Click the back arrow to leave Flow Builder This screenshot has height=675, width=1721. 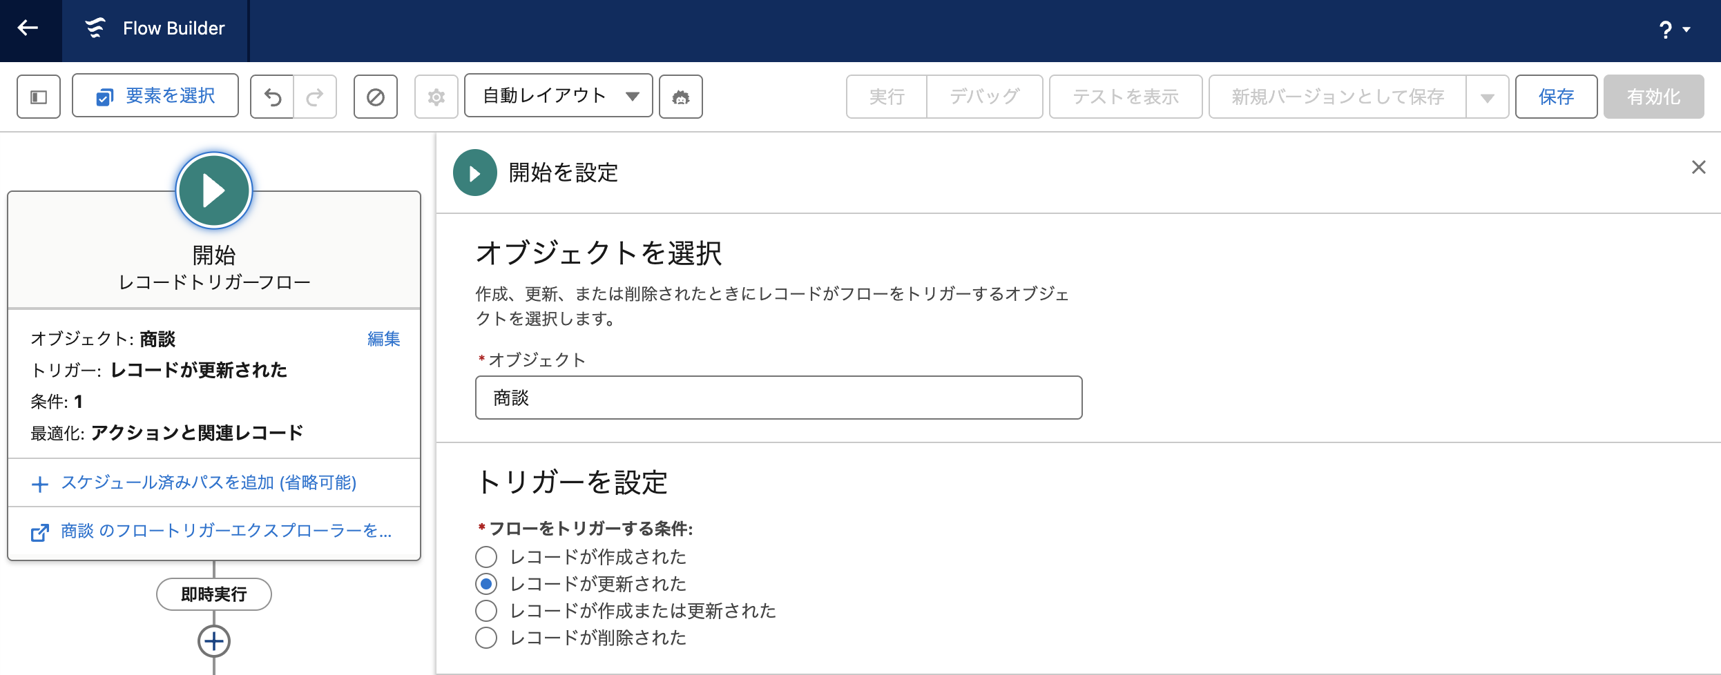click(x=28, y=28)
